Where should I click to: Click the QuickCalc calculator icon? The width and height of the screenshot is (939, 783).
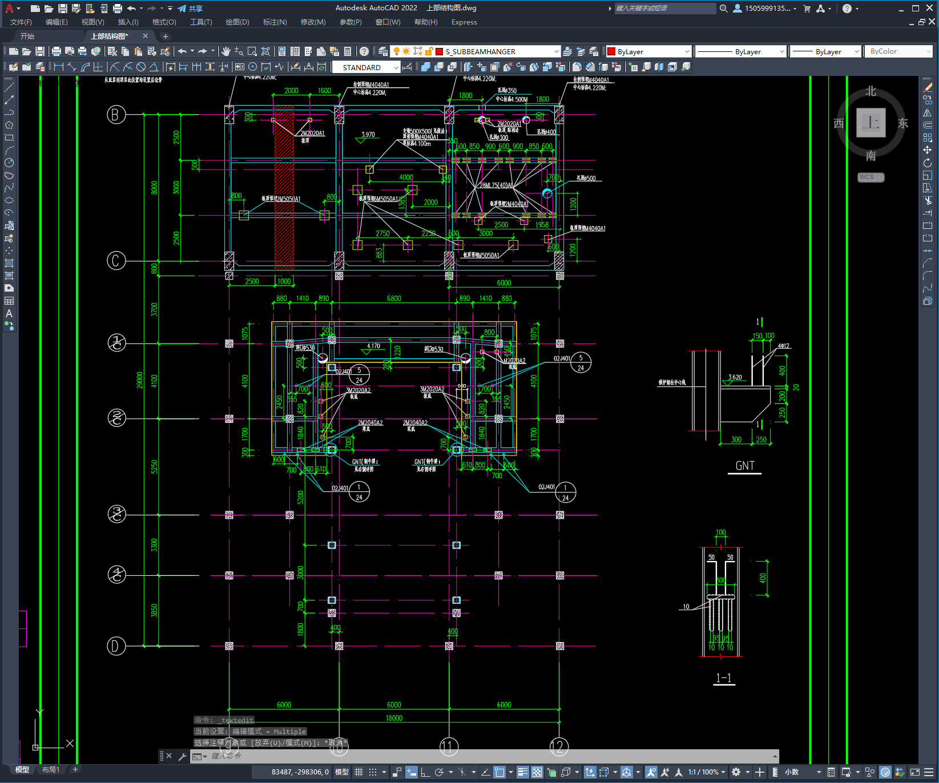[348, 51]
